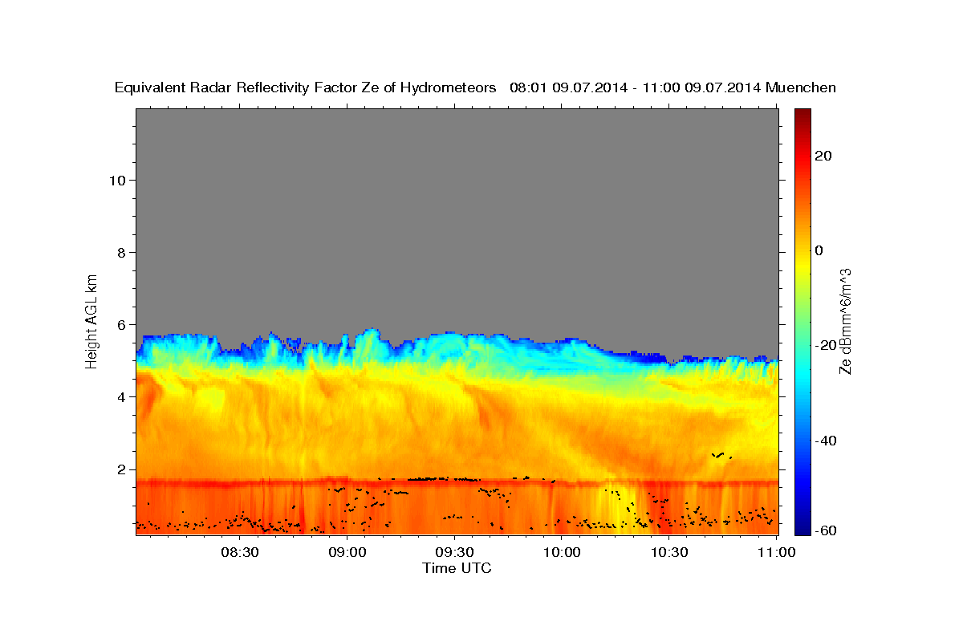
Task: Click the 09:00 time tick label
Action: click(347, 552)
